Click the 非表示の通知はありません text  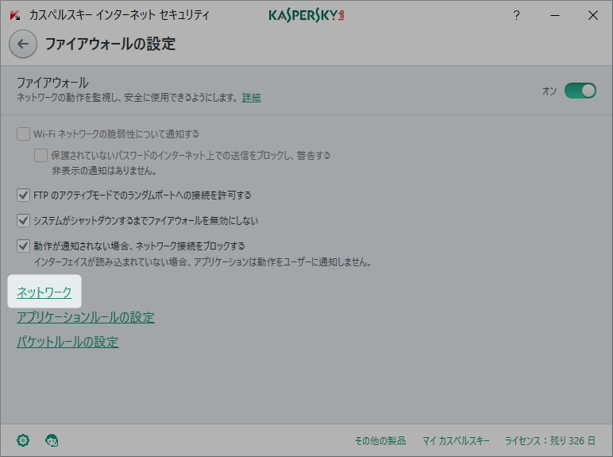click(x=104, y=171)
